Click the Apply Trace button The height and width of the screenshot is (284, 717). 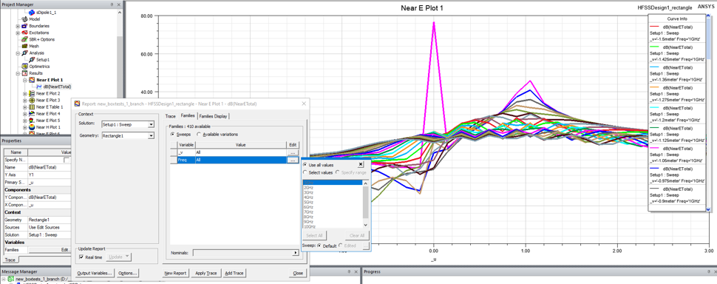tap(205, 273)
